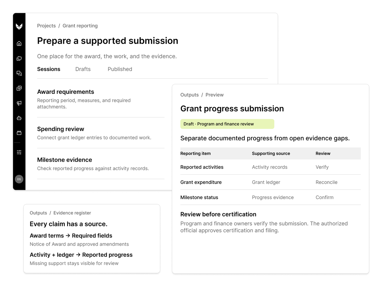Viewport: 382px width, 287px height.
Task: Click Outputs breadcrumb in the Preview panel
Action: pos(190,95)
